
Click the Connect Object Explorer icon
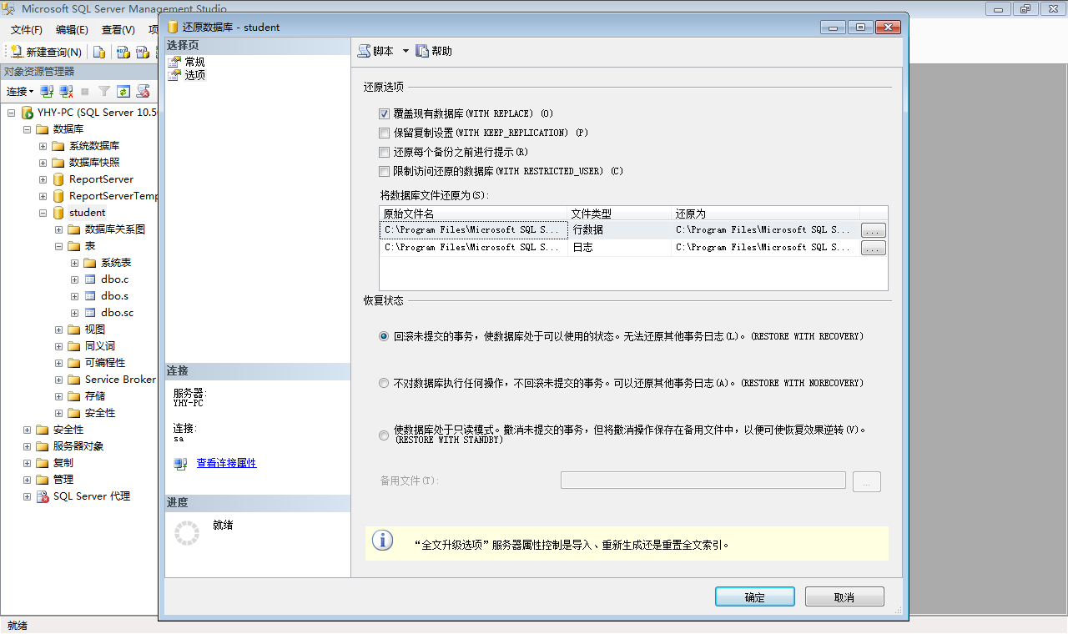[x=48, y=91]
